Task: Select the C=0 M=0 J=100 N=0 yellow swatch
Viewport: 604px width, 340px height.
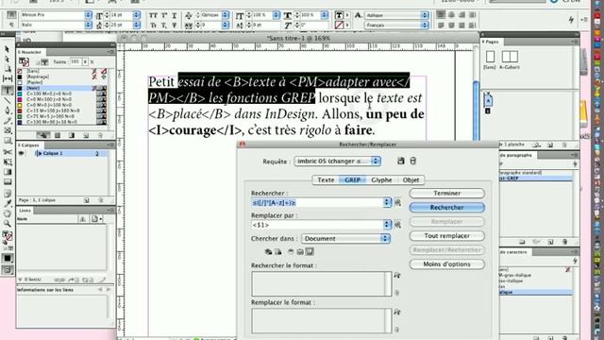Action: coord(61,105)
